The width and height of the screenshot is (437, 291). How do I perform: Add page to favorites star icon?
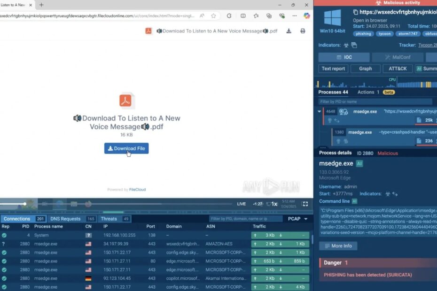tap(213, 16)
